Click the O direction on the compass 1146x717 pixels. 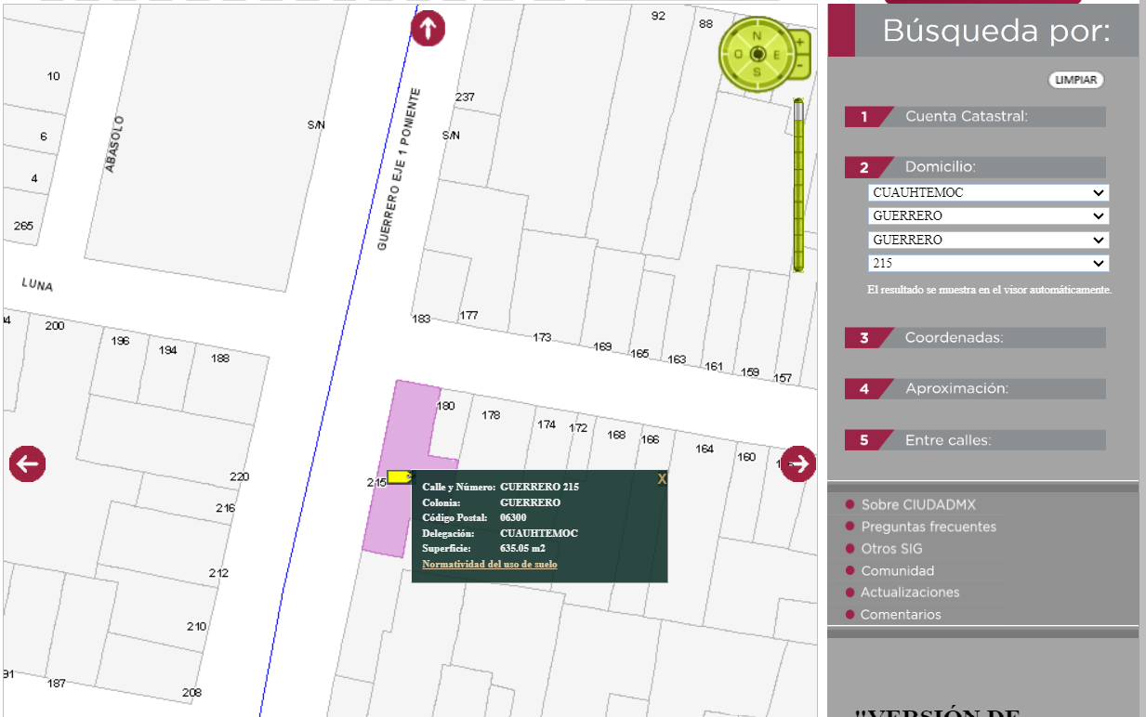[738, 54]
